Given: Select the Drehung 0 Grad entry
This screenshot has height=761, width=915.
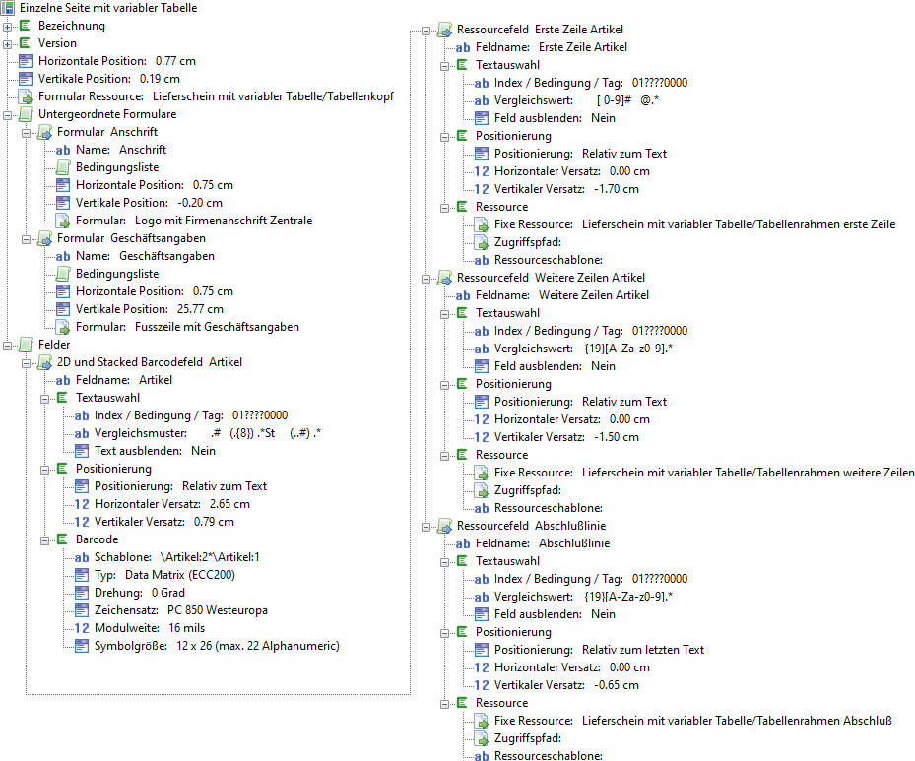Looking at the screenshot, I should pyautogui.click(x=139, y=593).
